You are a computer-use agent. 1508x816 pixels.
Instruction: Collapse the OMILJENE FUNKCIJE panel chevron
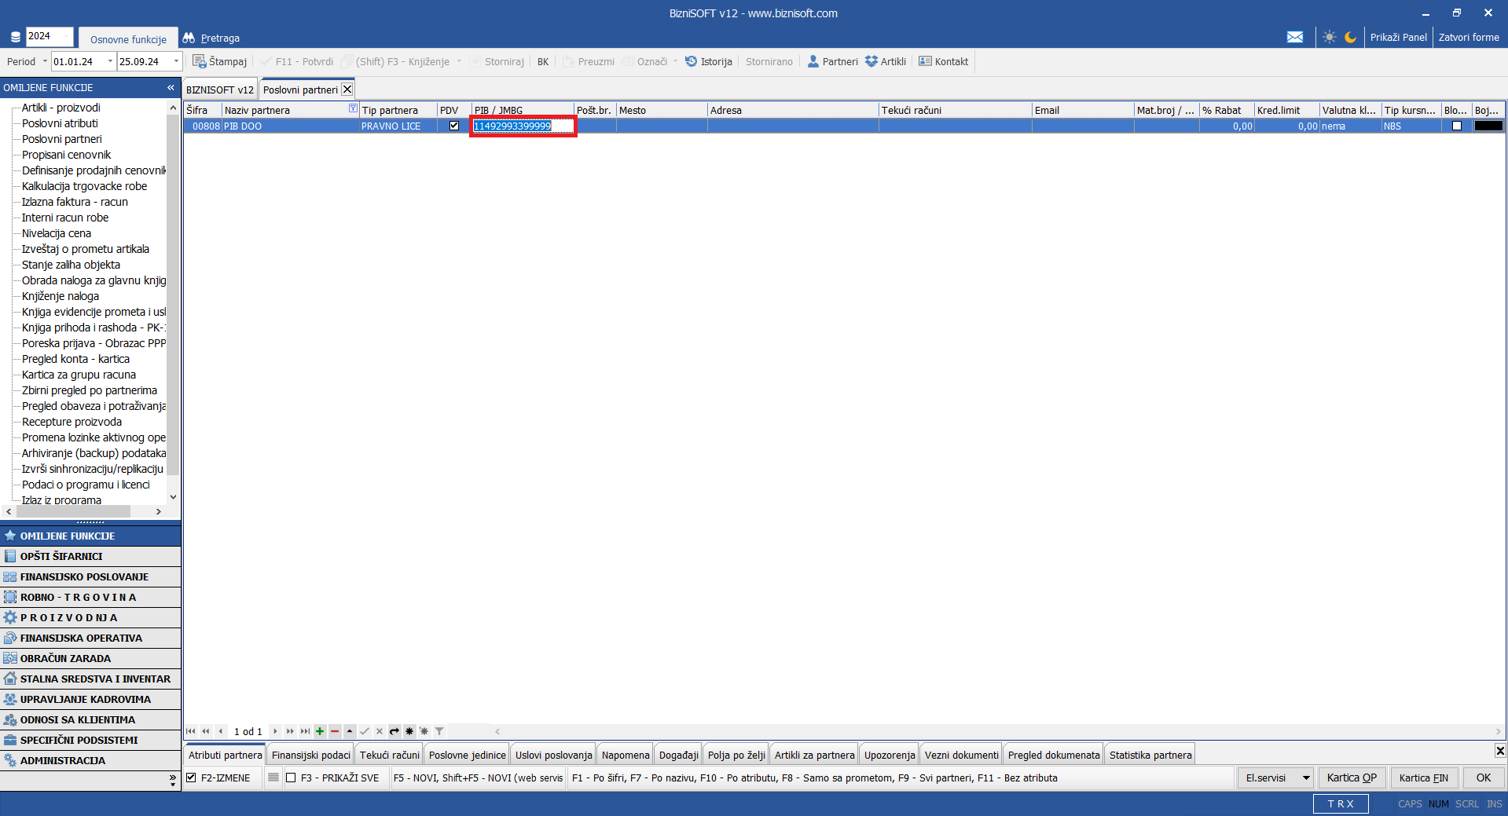pos(171,87)
